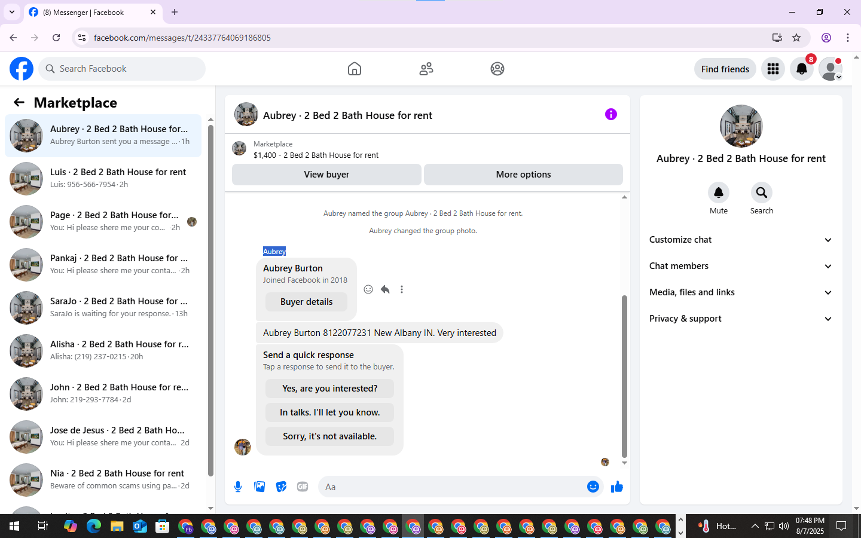Click the More options button
The height and width of the screenshot is (538, 861).
pyautogui.click(x=523, y=175)
